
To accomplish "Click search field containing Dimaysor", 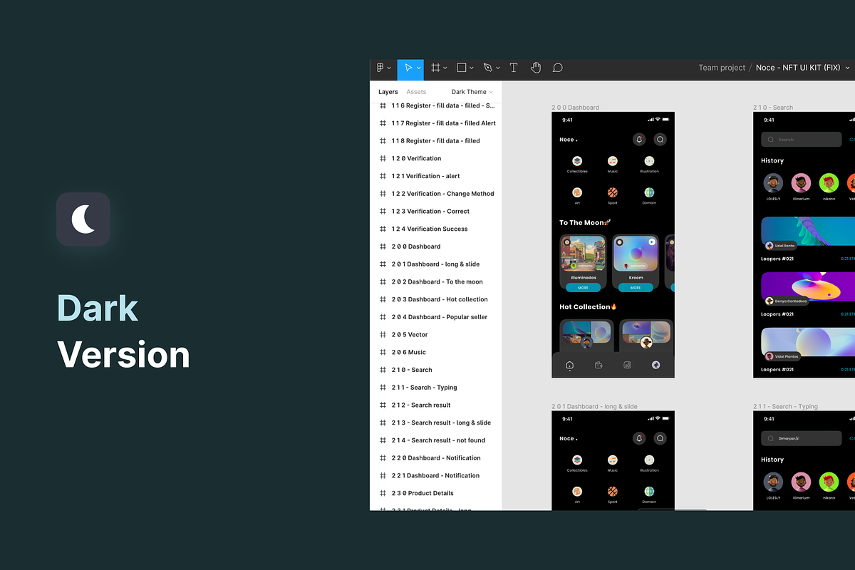I will [x=801, y=439].
